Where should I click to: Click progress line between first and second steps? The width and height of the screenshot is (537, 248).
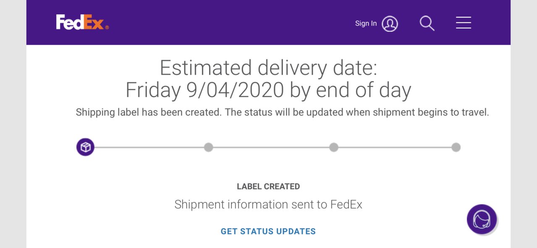click(x=149, y=147)
